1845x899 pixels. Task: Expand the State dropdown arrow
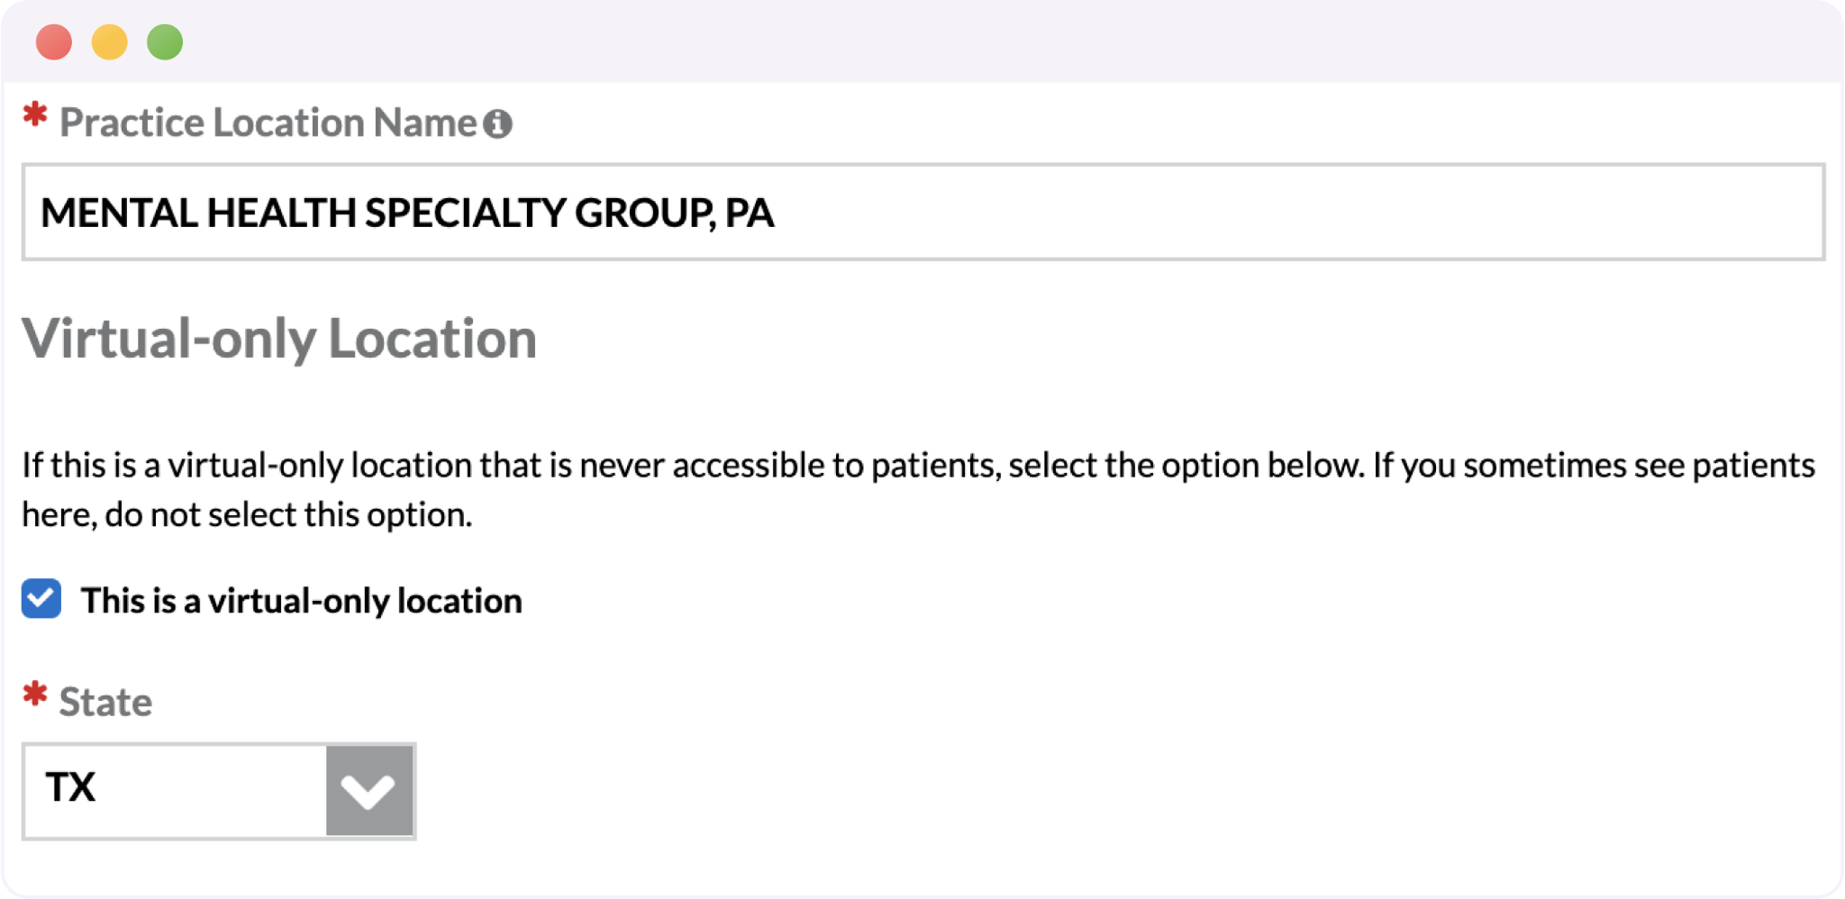click(369, 791)
